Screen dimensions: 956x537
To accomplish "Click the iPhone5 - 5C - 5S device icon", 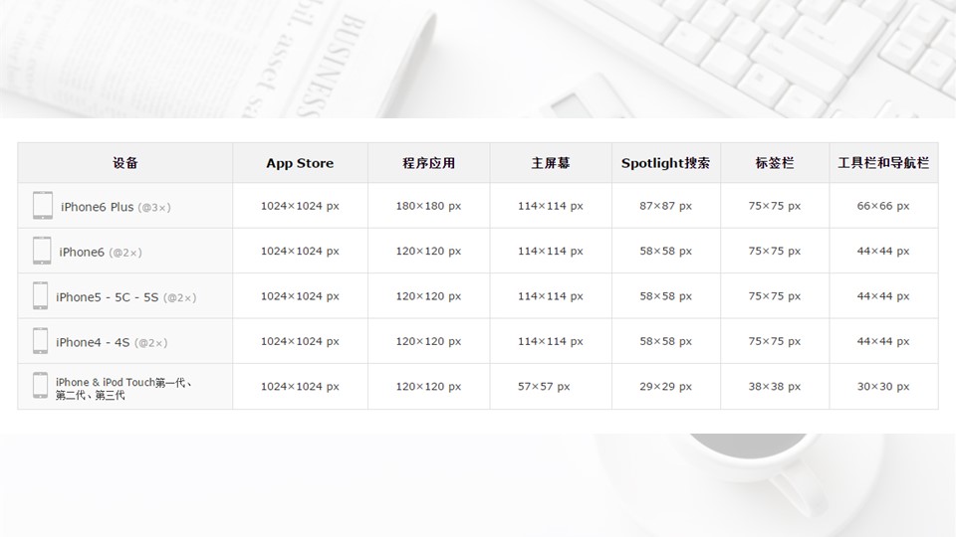I will (40, 295).
